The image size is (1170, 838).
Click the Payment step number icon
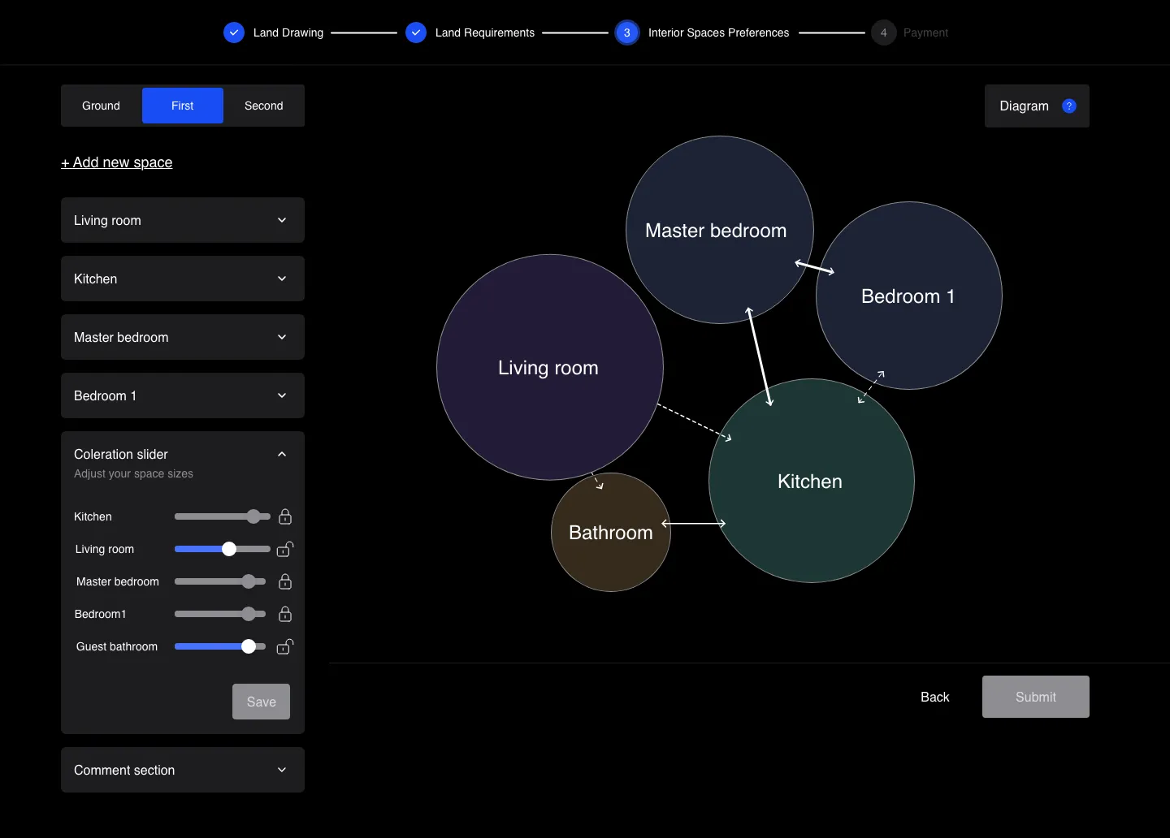coord(882,32)
